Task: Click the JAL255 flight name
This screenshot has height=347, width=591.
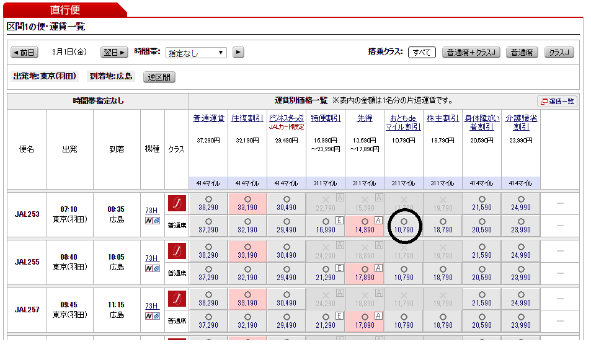Action: click(27, 262)
